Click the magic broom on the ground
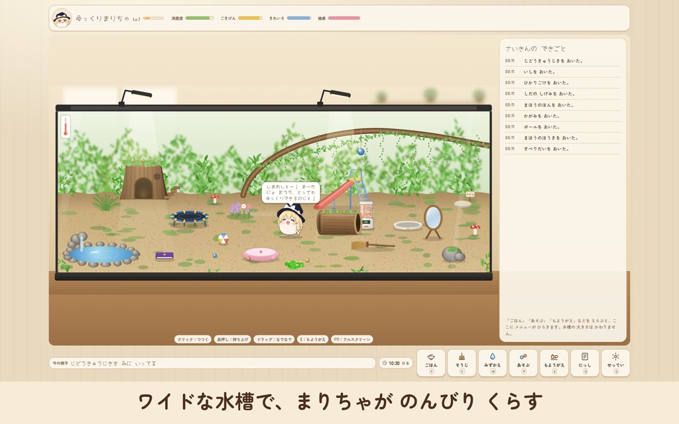This screenshot has width=679, height=424. (x=373, y=246)
